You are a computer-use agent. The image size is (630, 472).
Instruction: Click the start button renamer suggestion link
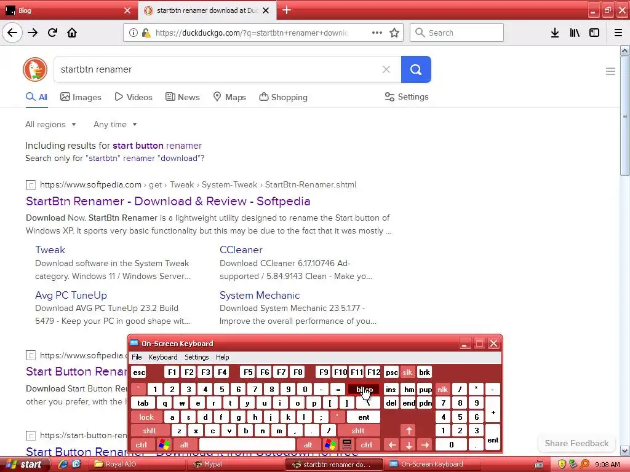point(157,145)
